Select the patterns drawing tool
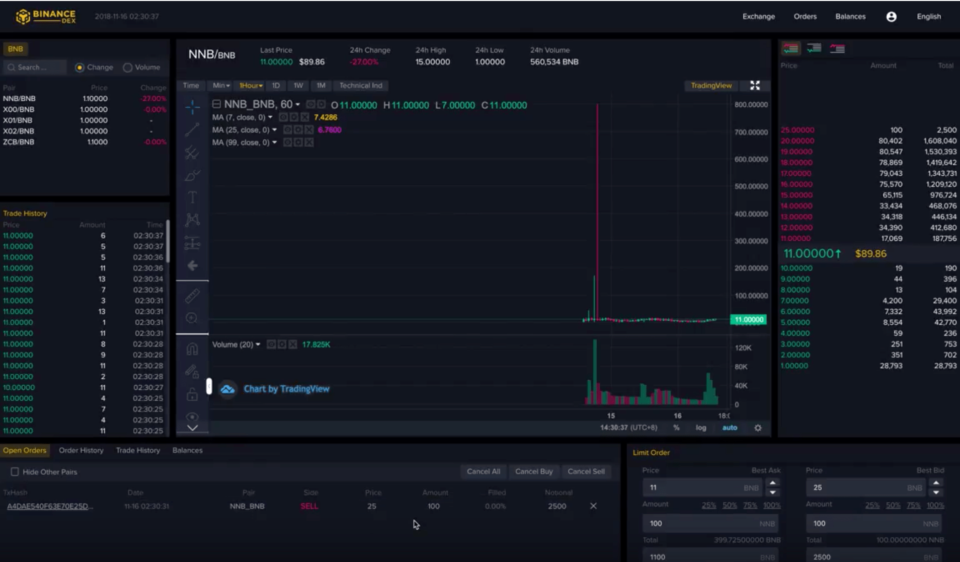This screenshot has height=562, width=960. coord(192,220)
